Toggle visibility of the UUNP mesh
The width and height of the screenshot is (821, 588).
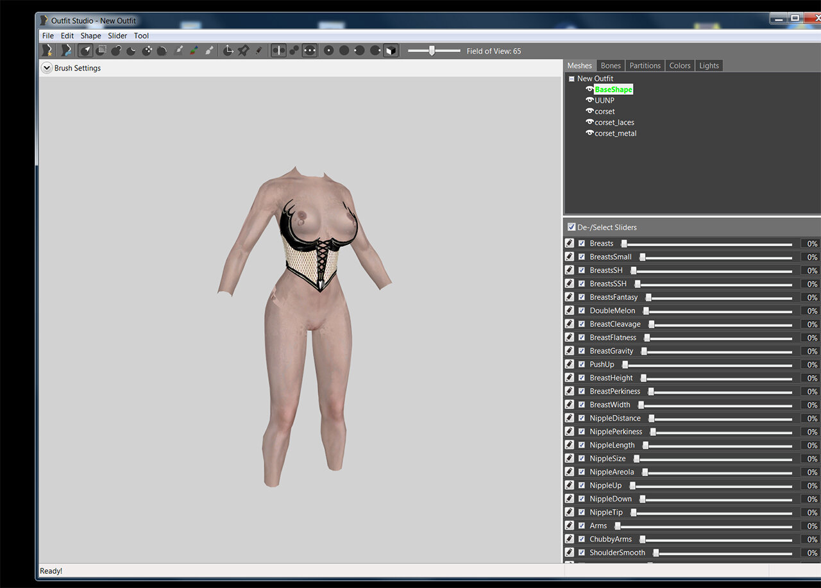tap(589, 100)
